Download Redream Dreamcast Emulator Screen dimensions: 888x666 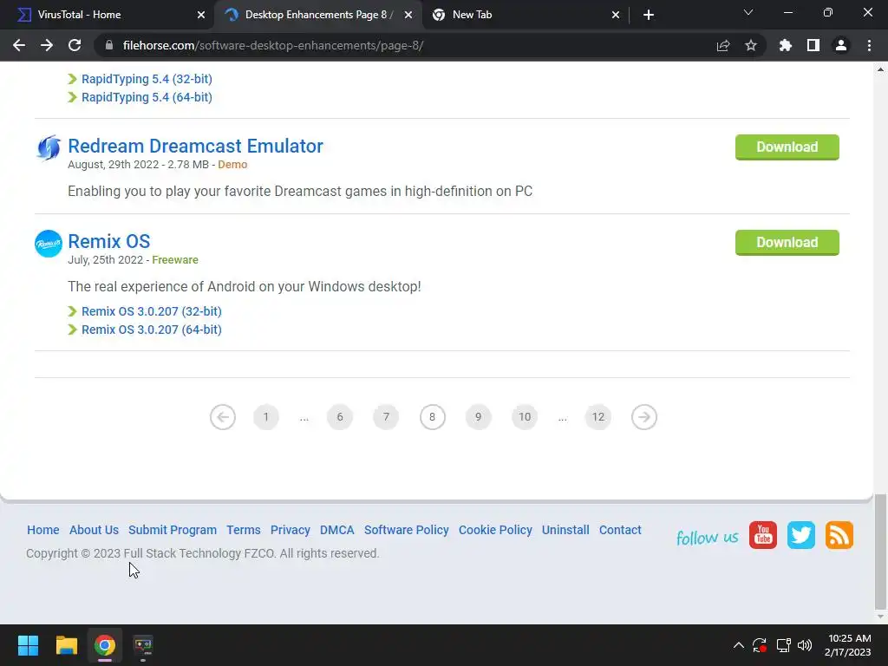(x=787, y=147)
